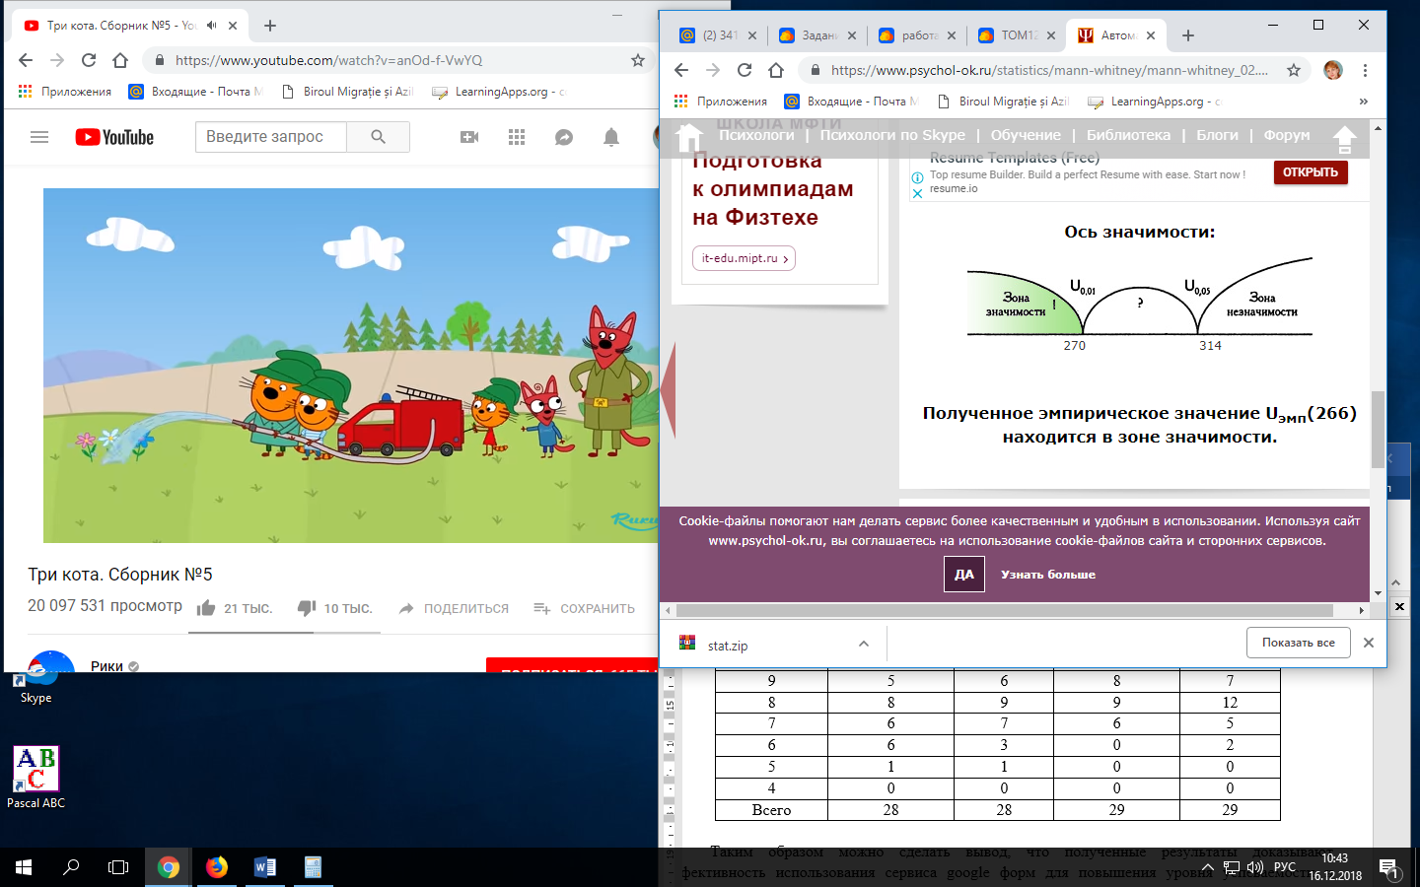This screenshot has height=887, width=1420.
Task: Open the Психологи по Skype menu item
Action: point(892,135)
